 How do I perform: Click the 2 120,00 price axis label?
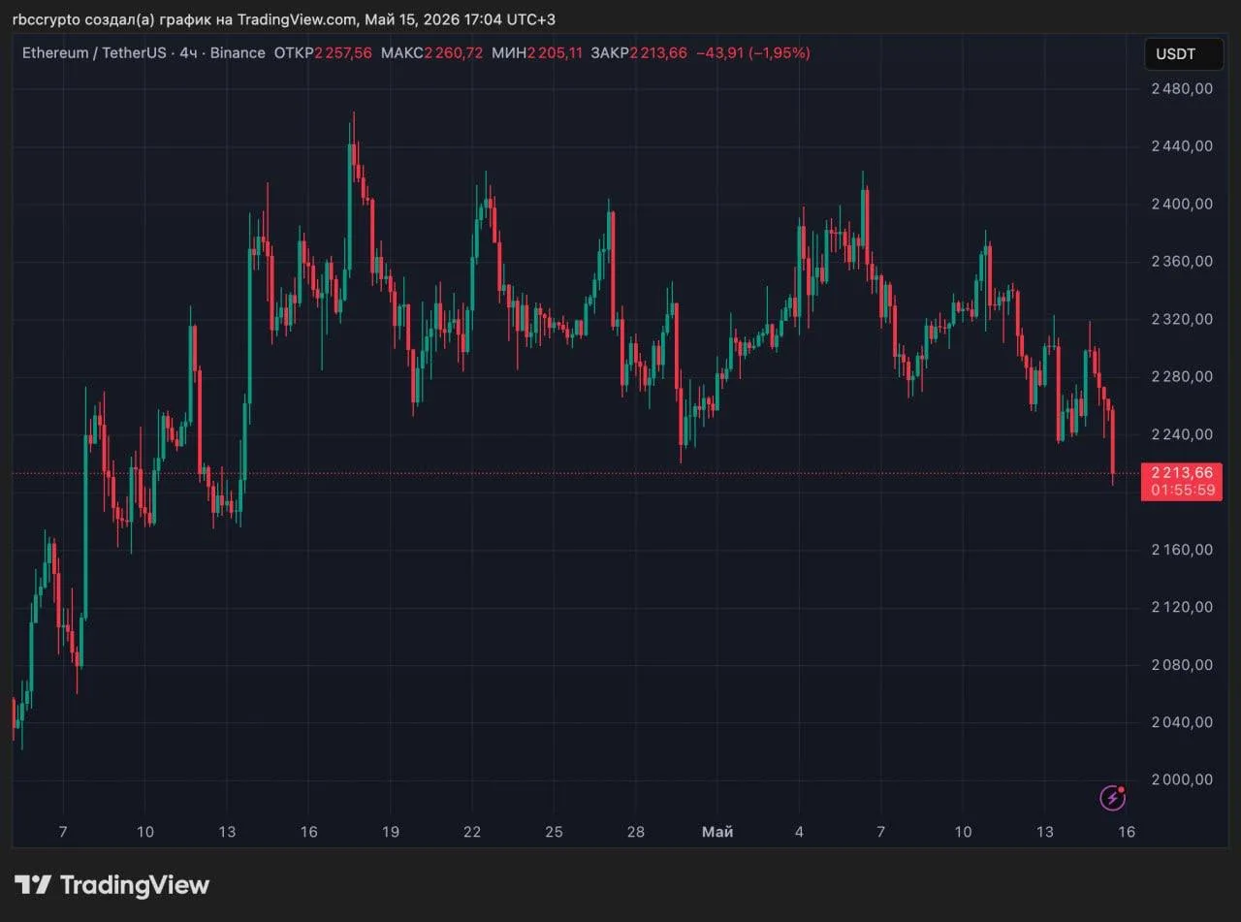click(x=1182, y=607)
